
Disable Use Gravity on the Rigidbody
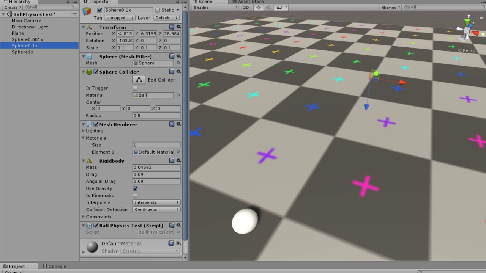point(135,188)
